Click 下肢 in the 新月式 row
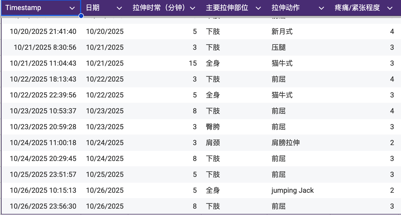 click(213, 32)
